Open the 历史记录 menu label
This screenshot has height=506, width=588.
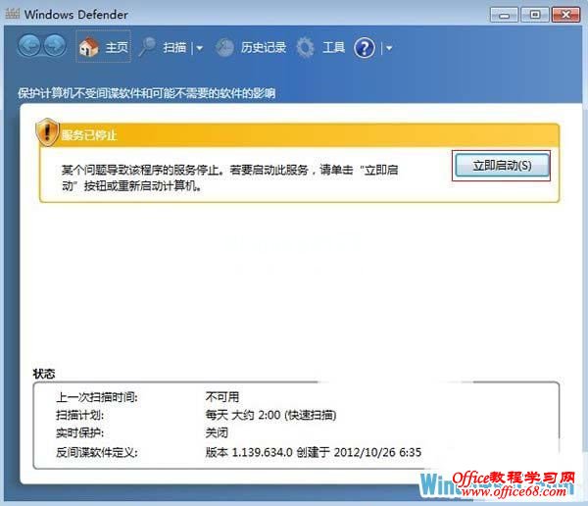point(264,47)
